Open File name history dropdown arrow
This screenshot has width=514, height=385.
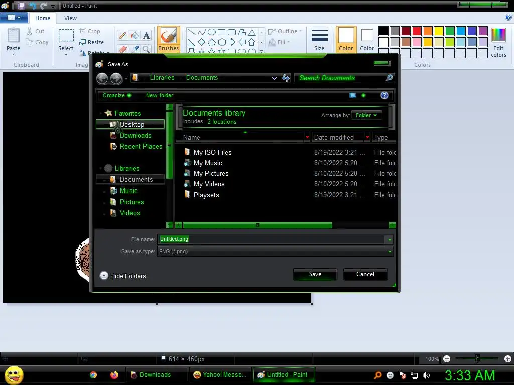point(390,239)
